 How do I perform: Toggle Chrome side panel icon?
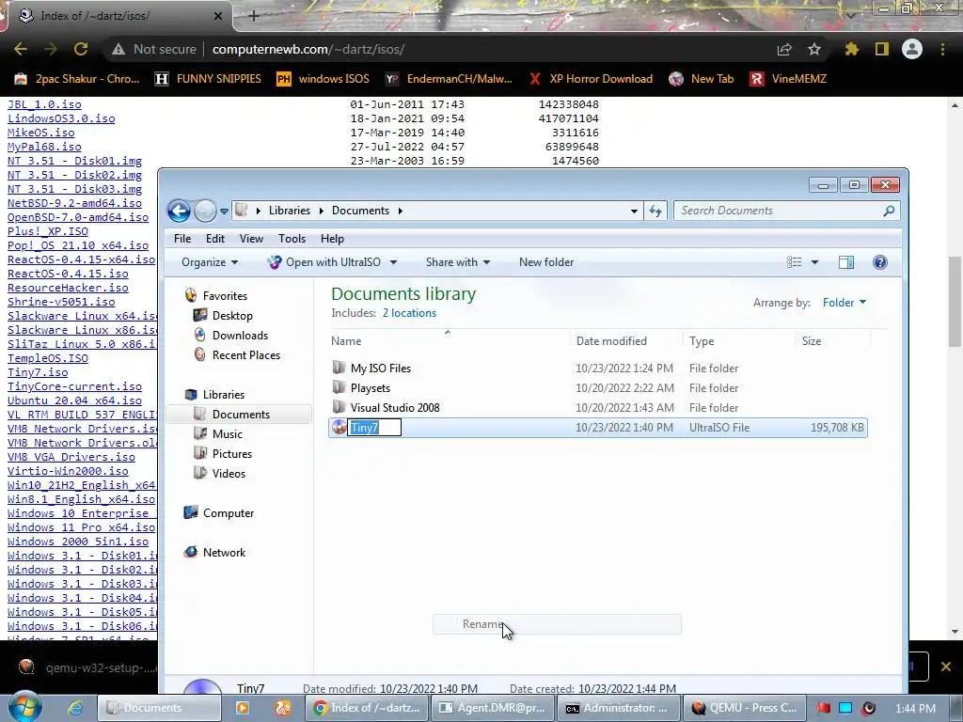pyautogui.click(x=882, y=49)
